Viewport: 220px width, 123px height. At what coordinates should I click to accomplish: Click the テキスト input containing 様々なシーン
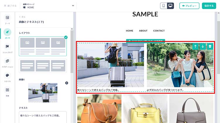(x=43, y=117)
